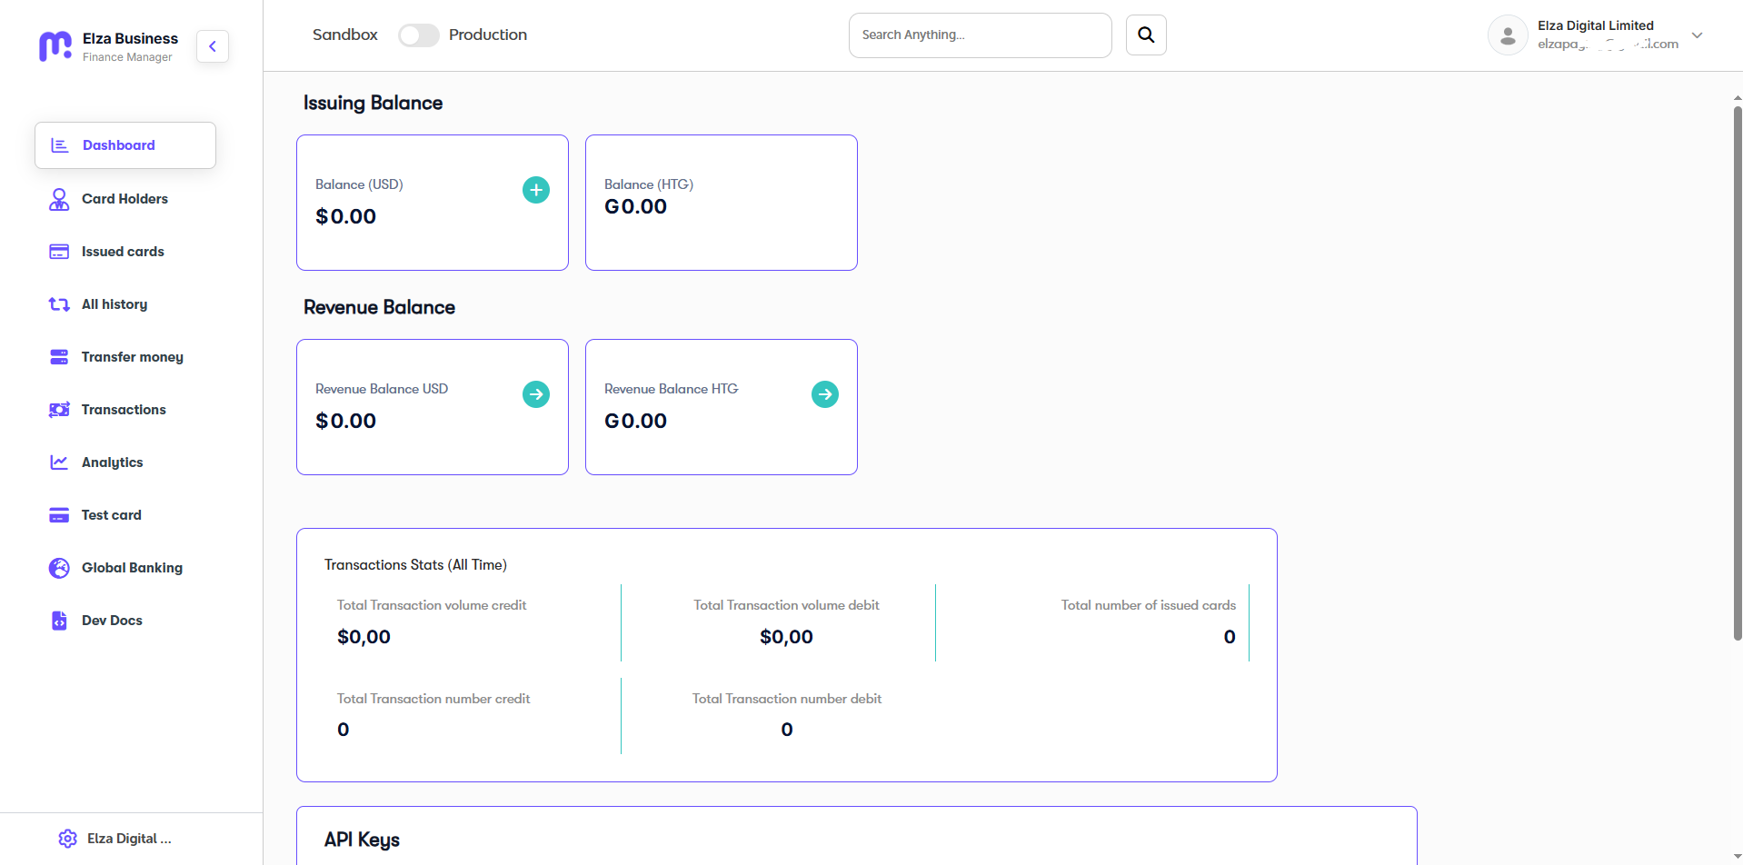Expand the account dropdown chevron
The image size is (1743, 865).
click(1697, 35)
